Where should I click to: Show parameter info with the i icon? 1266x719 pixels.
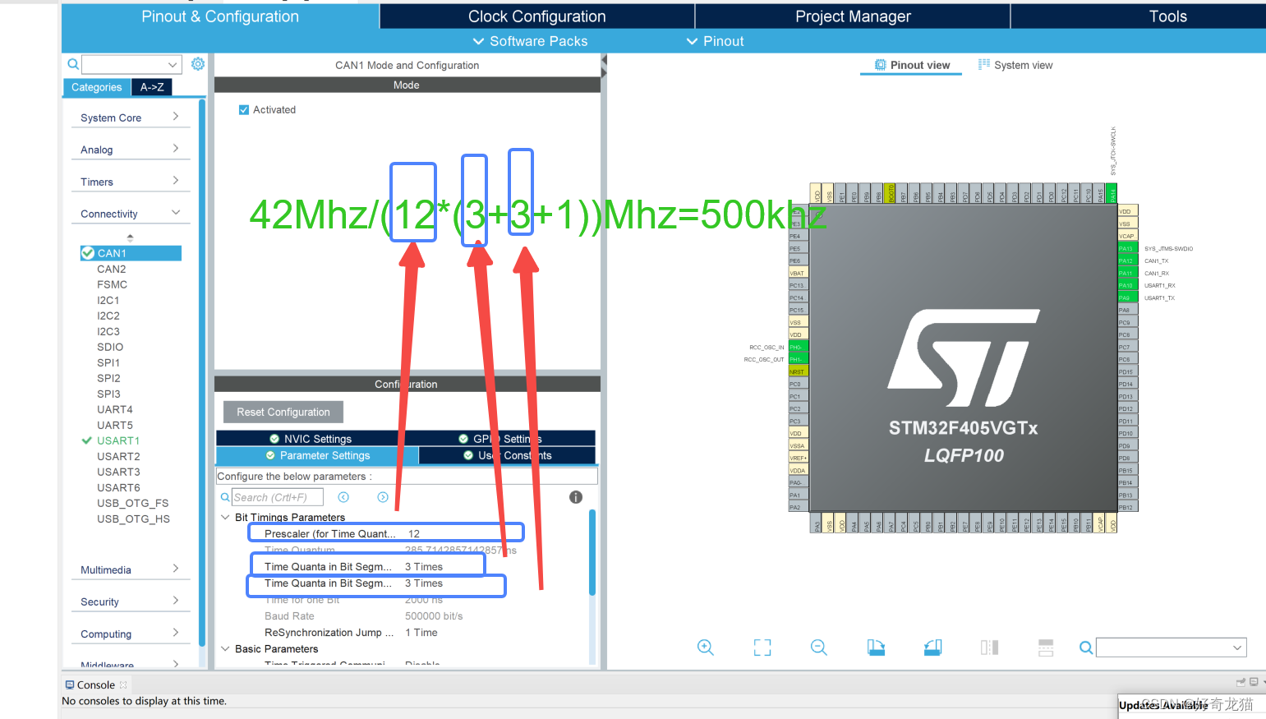(576, 497)
